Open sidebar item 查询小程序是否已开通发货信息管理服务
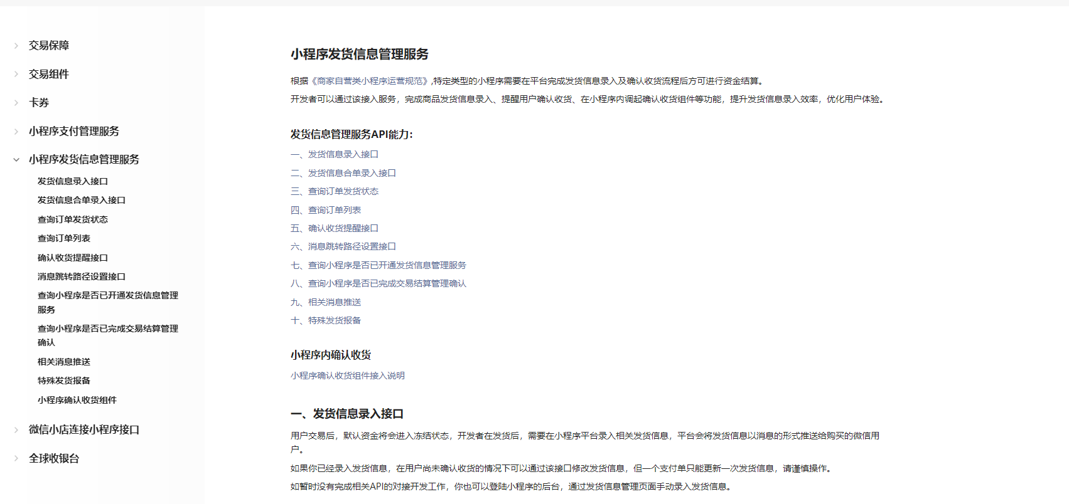 tap(108, 302)
